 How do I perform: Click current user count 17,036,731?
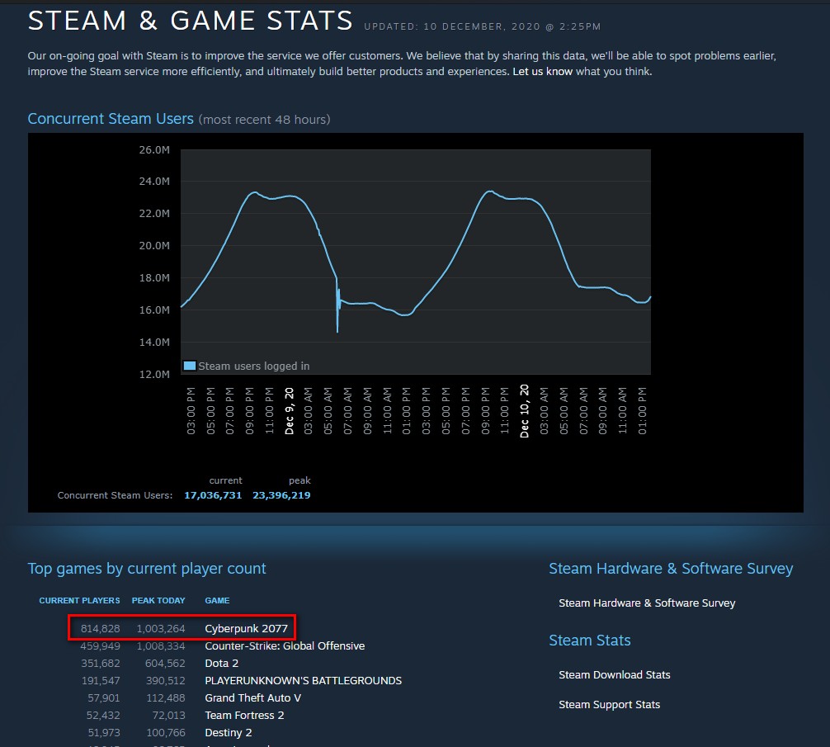pos(213,495)
